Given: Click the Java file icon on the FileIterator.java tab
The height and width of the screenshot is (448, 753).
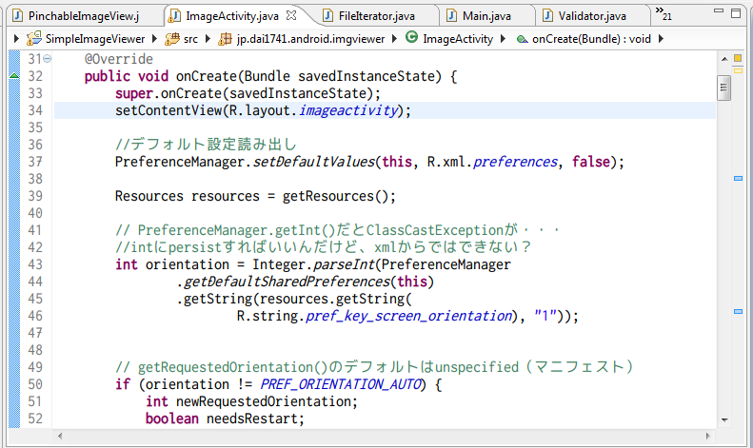Looking at the screenshot, I should [x=327, y=16].
